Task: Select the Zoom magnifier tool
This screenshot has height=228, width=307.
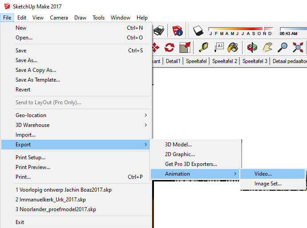Action: pyautogui.click(x=283, y=47)
